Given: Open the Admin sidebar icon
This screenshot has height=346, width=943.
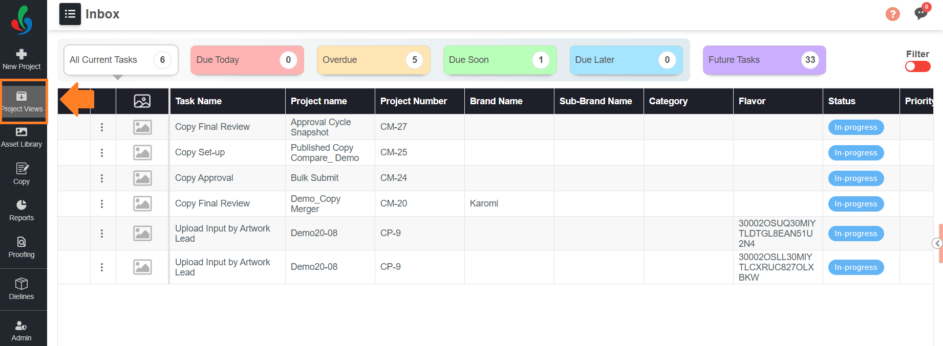Looking at the screenshot, I should coord(22,331).
